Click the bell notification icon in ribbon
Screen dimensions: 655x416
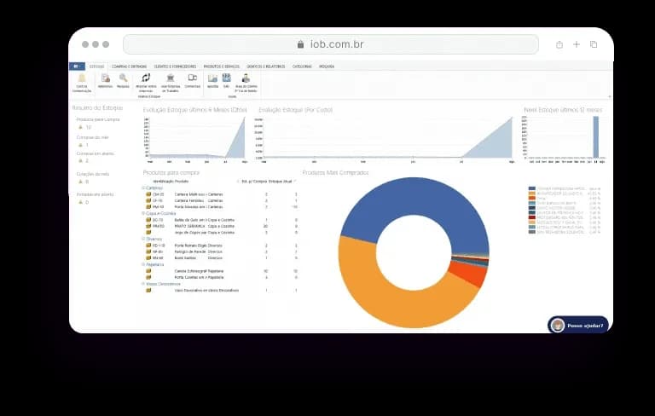click(82, 78)
